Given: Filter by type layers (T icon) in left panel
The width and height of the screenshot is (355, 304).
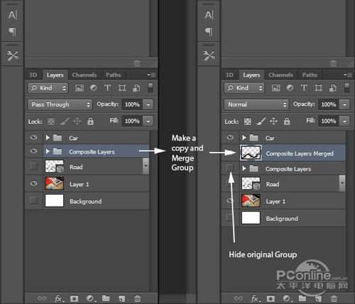Looking at the screenshot, I should (107, 88).
